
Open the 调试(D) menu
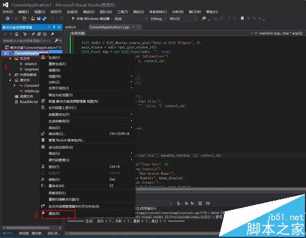click(x=89, y=12)
